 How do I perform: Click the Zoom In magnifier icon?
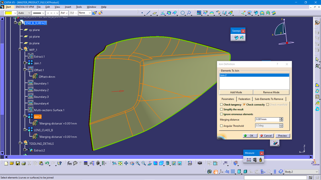click(x=138, y=163)
